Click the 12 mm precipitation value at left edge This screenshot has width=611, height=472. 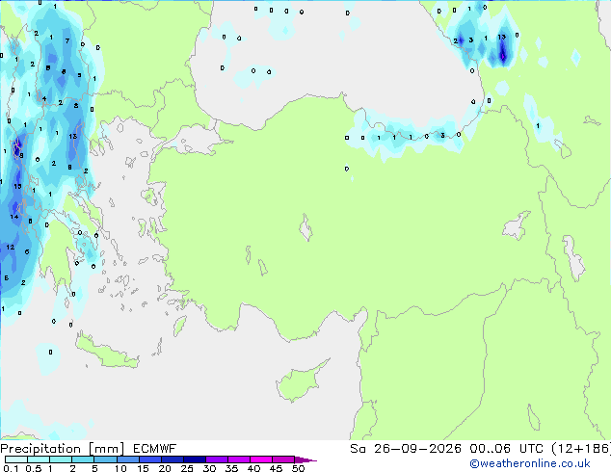coord(11,247)
